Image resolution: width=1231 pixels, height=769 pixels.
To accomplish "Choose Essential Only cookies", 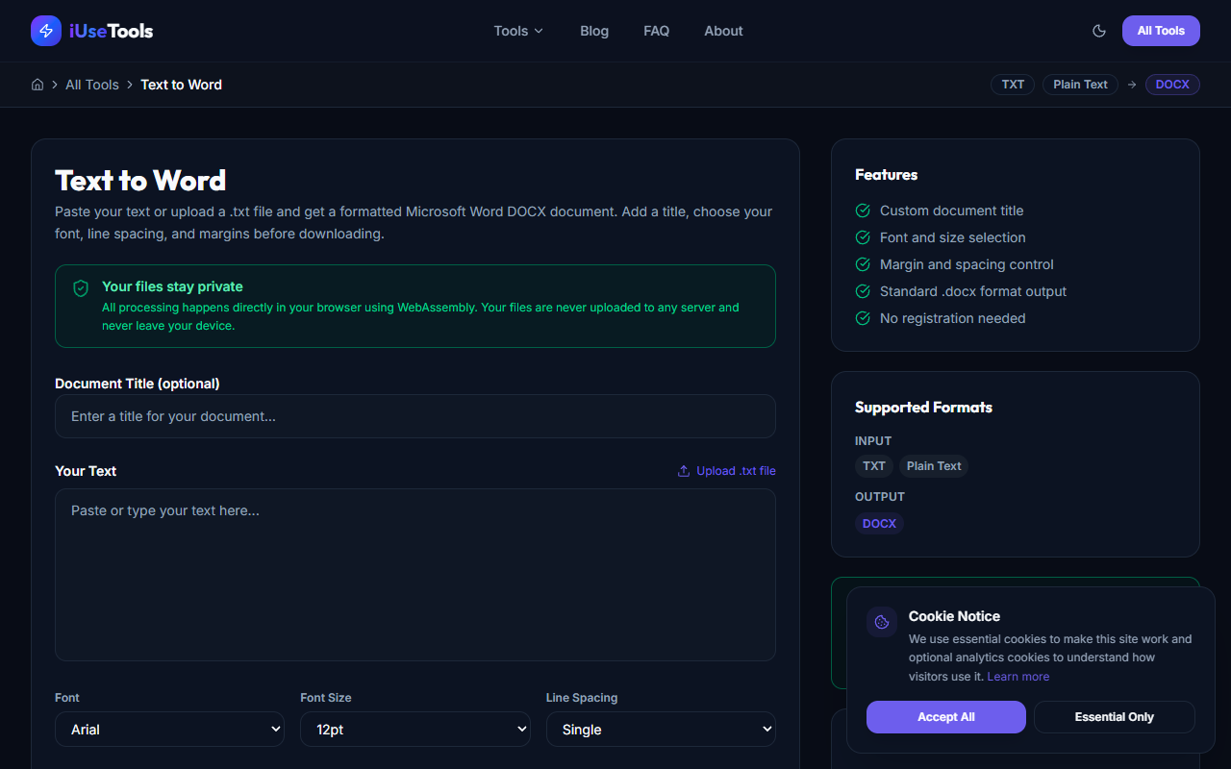I will (x=1114, y=716).
